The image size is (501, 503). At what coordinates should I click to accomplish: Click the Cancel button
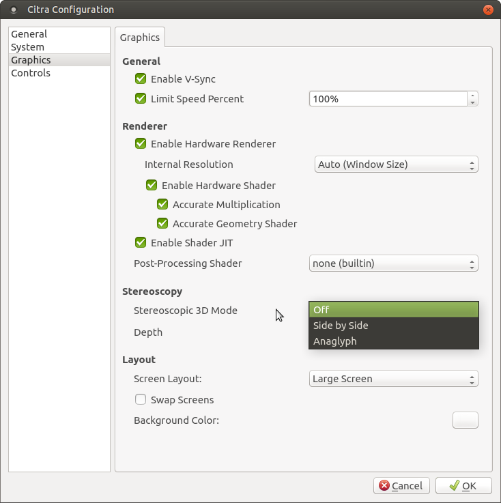[x=401, y=486]
